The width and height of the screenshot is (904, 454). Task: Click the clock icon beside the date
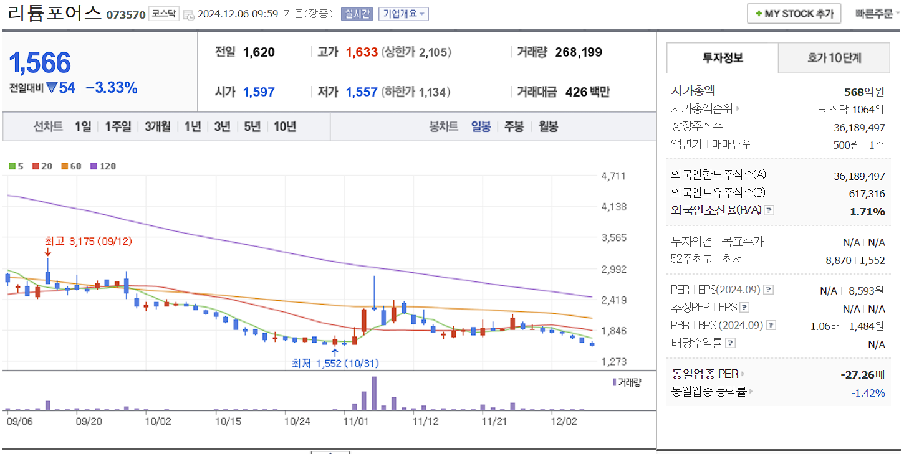tap(188, 14)
